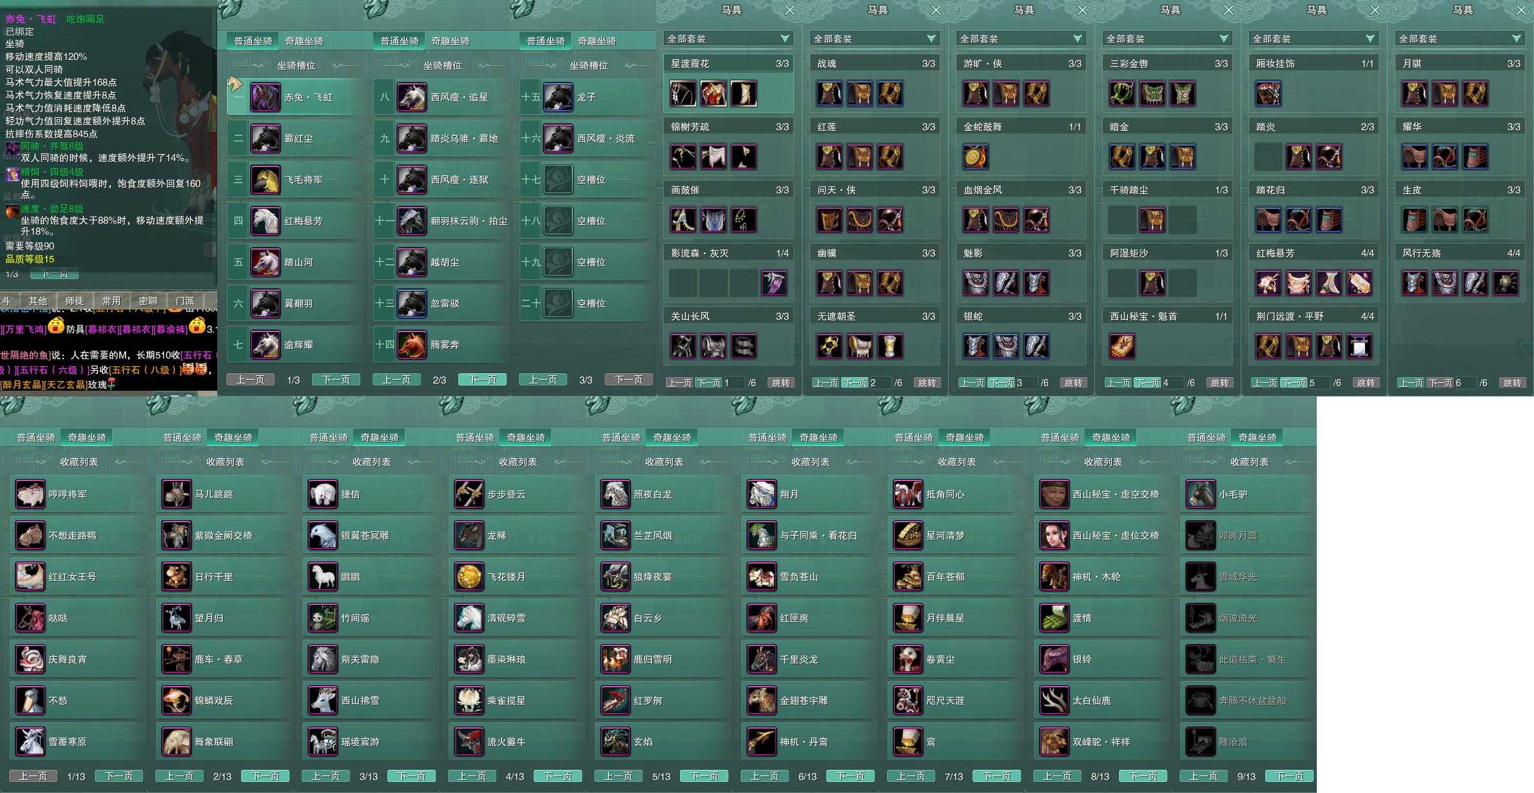Click the 马儿跳跳 mount icon

[x=176, y=494]
